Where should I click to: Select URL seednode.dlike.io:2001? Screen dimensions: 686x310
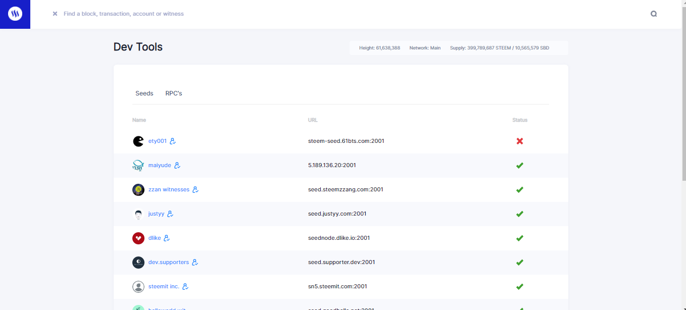(339, 238)
